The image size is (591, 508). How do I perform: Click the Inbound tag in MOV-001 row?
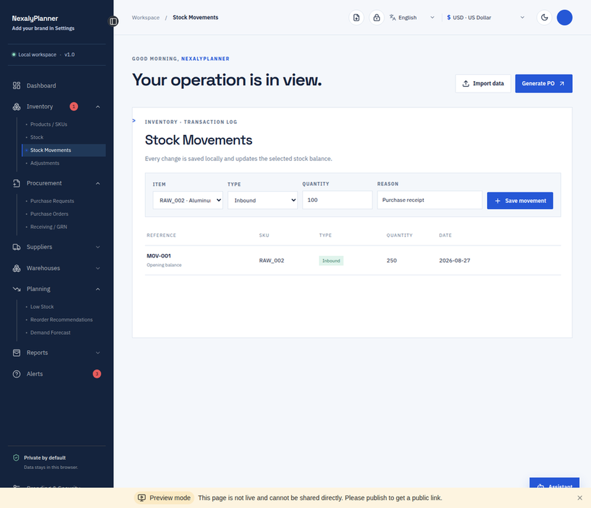click(x=331, y=261)
